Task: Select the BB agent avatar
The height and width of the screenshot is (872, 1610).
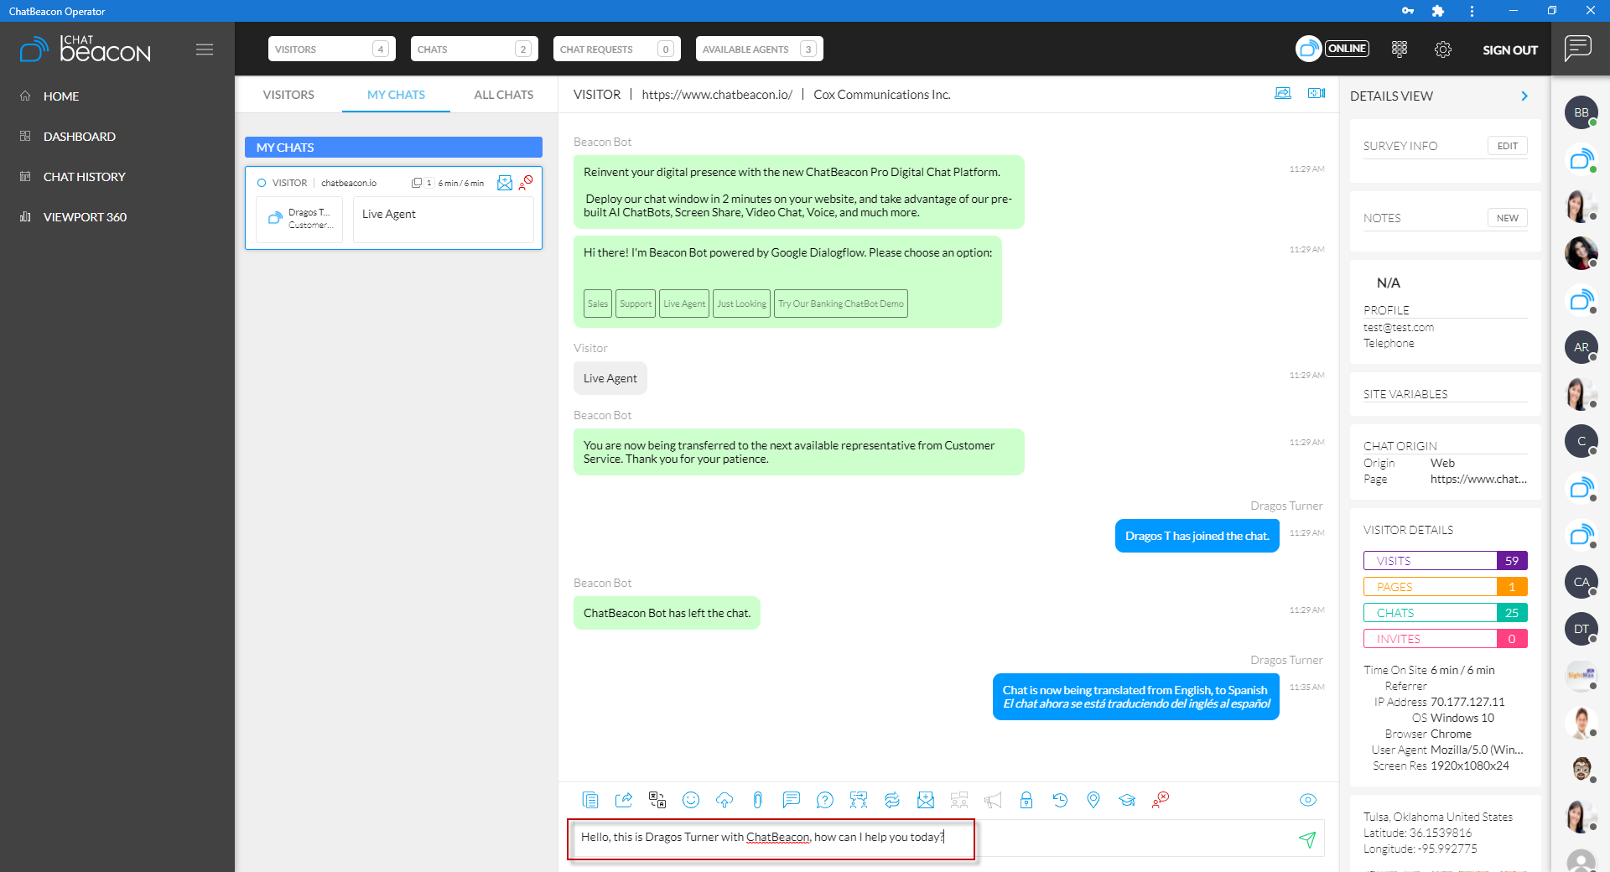Action: [1581, 112]
